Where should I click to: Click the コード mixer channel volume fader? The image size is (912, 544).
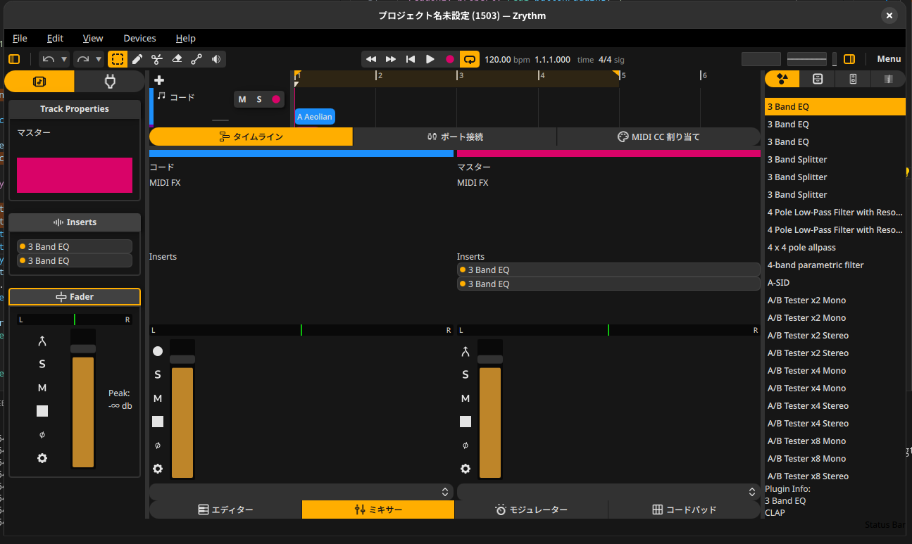[x=182, y=409]
